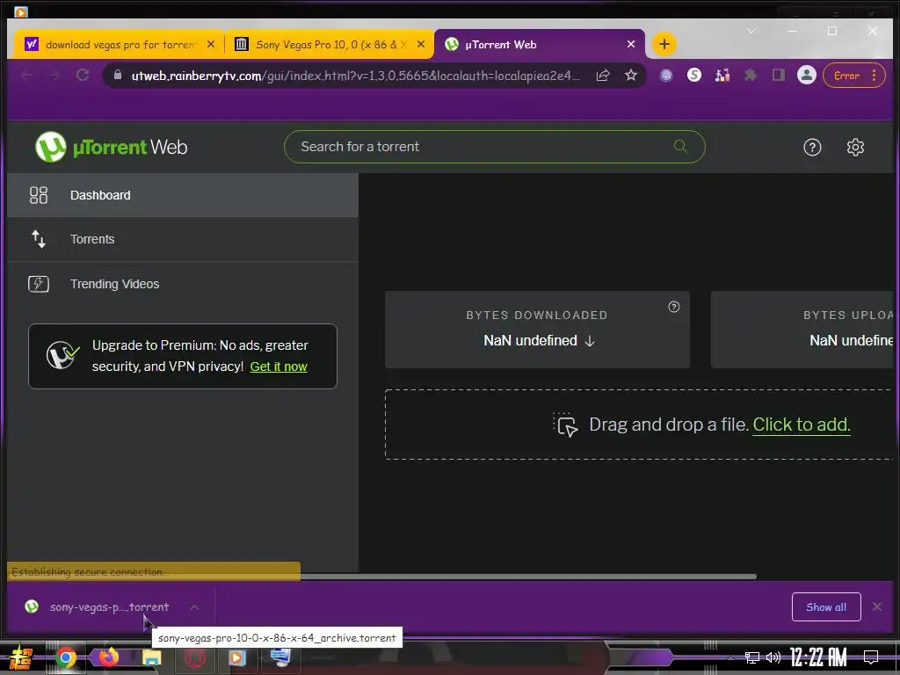Screen dimensions: 900x675
Task: Expand options for sony-vegas torrent download
Action: [194, 607]
